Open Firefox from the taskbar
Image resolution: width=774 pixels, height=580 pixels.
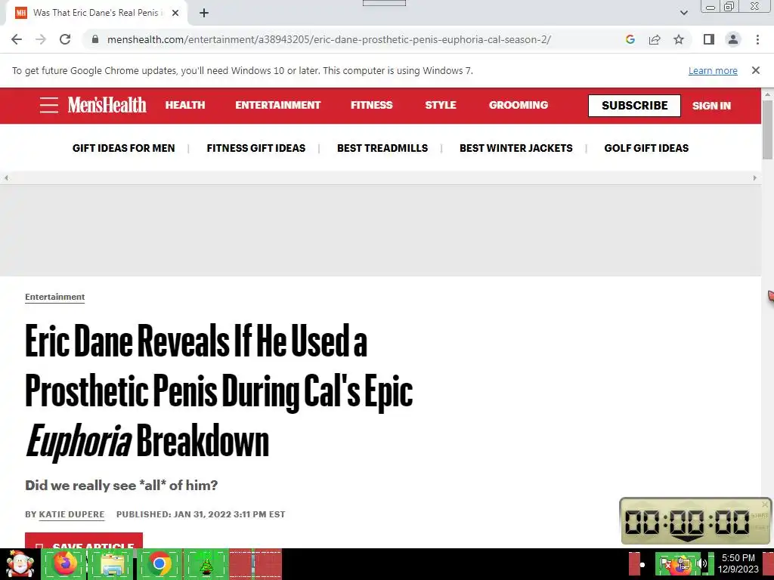click(x=65, y=563)
